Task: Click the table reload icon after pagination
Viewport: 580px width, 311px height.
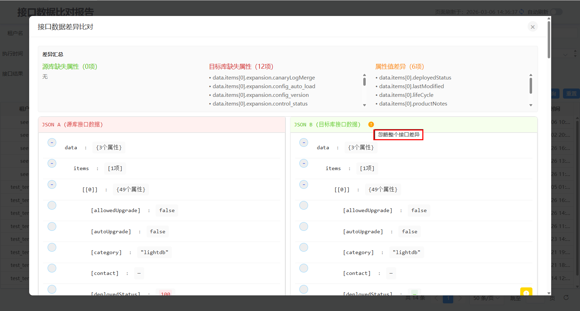Action: [566, 298]
